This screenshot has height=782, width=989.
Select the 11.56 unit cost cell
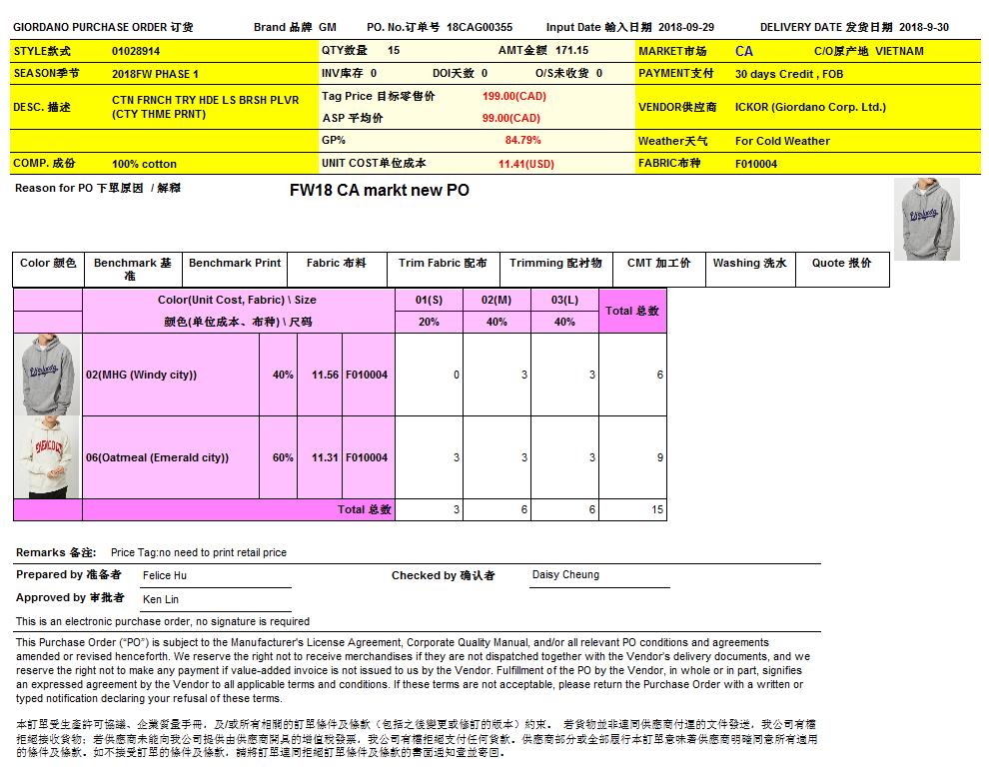point(325,376)
